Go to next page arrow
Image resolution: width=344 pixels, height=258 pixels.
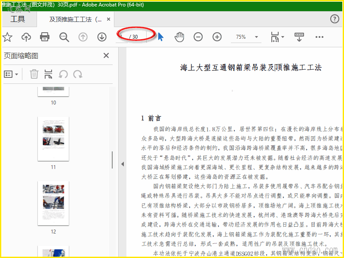[x=102, y=37]
